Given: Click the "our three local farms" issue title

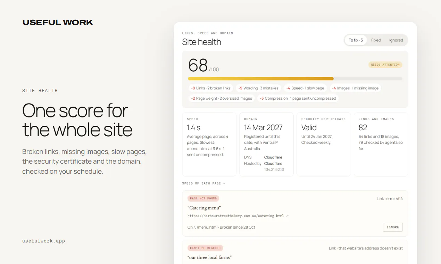Looking at the screenshot, I should [209, 257].
